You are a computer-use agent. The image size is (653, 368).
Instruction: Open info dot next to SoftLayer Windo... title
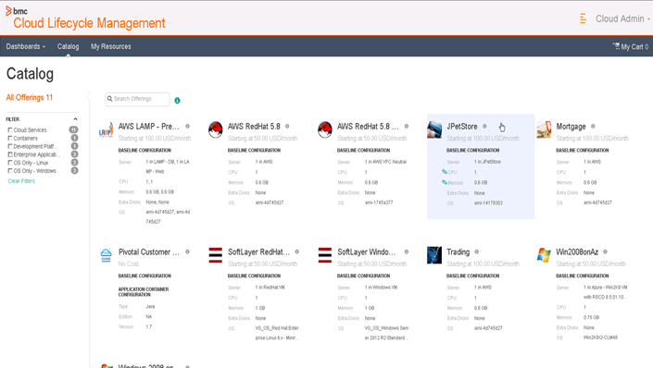tap(407, 252)
